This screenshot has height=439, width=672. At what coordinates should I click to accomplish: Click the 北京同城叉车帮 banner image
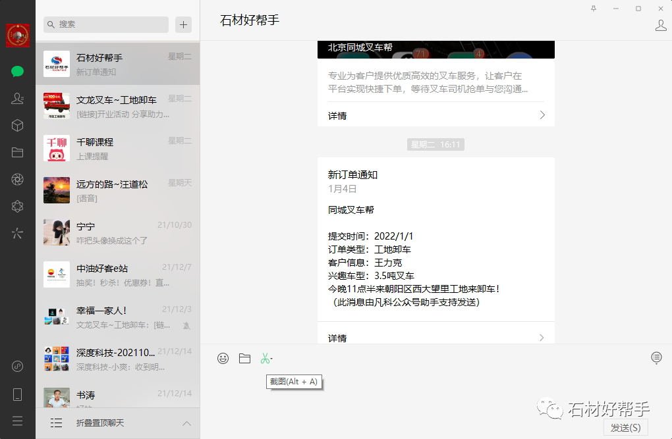436,49
